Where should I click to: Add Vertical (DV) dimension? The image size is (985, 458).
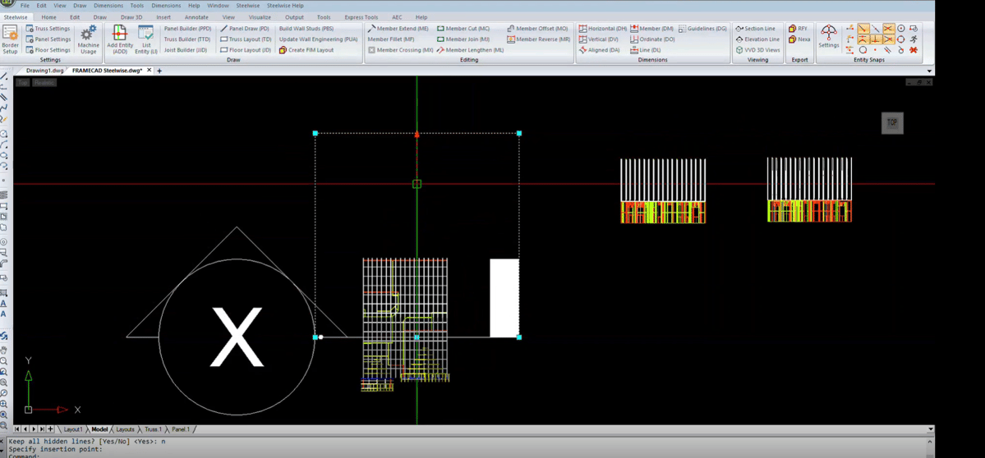point(599,39)
